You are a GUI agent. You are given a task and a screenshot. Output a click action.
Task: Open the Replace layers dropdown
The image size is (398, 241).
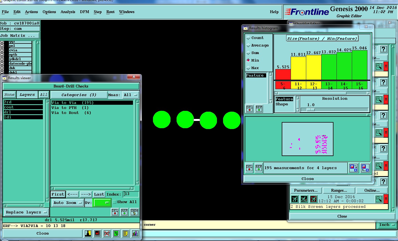pyautogui.click(x=26, y=212)
